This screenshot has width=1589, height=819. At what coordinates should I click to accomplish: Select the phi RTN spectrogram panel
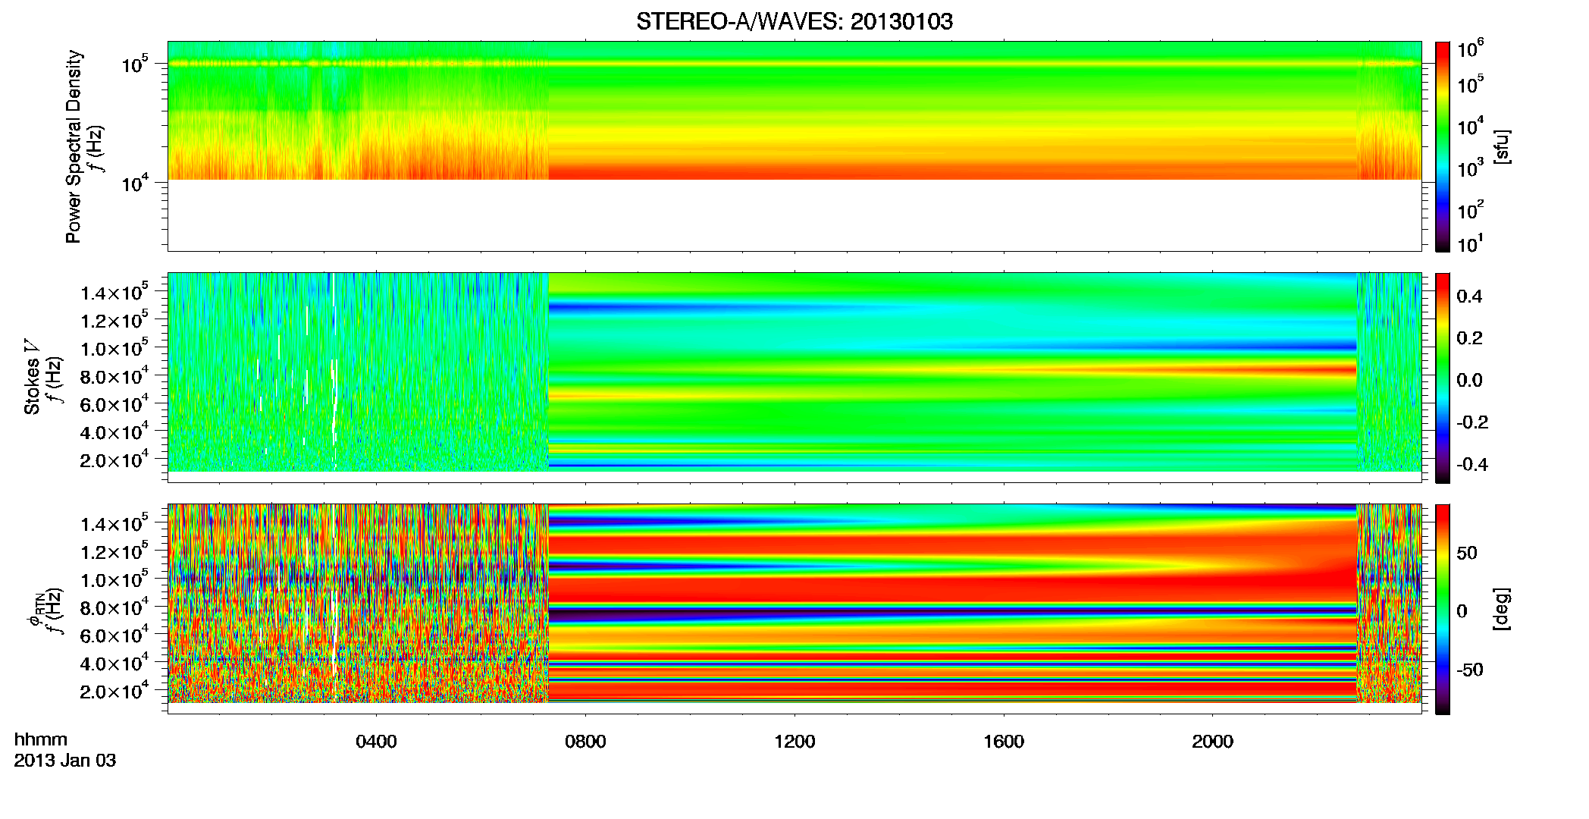pos(794,608)
